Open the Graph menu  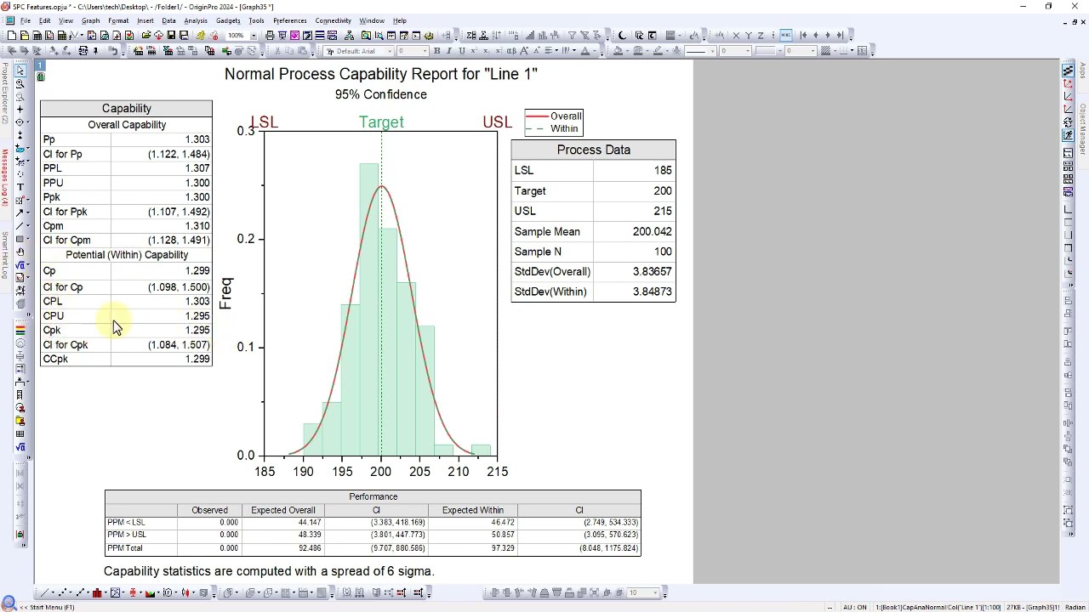pyautogui.click(x=90, y=20)
